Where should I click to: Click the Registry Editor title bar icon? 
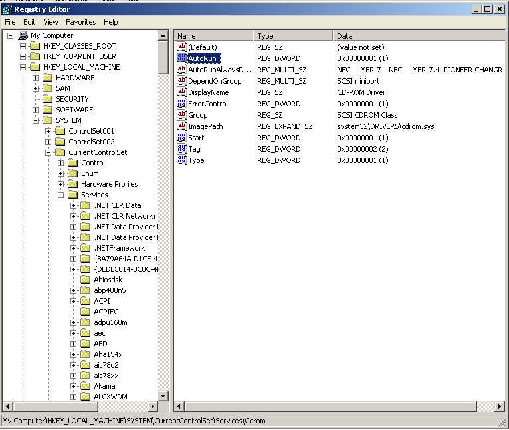click(x=7, y=9)
